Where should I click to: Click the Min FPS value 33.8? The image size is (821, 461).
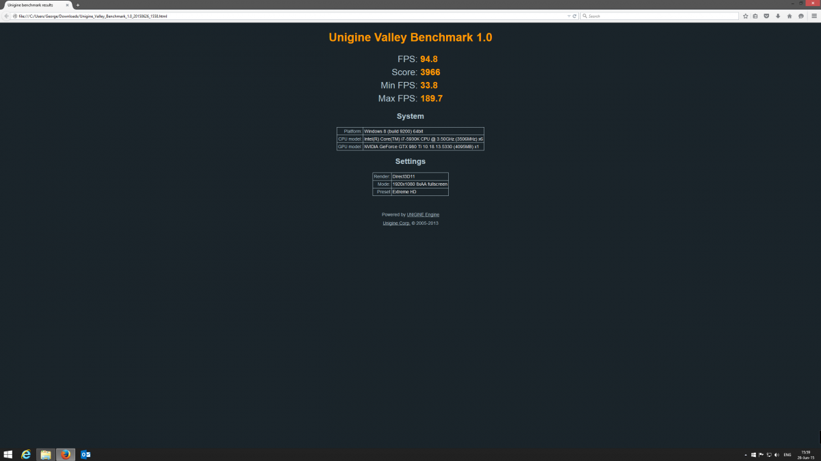429,85
